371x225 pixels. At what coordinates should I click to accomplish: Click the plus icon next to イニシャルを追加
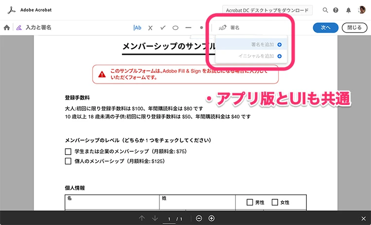280,56
